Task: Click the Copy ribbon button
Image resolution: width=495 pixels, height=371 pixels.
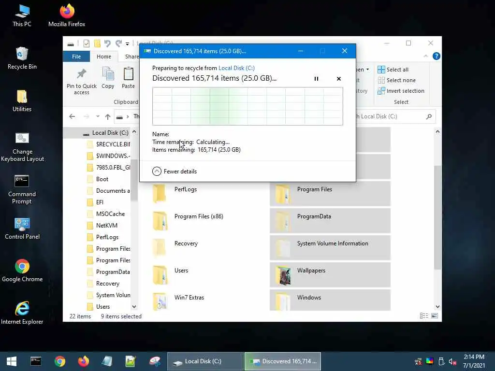Action: (x=108, y=78)
